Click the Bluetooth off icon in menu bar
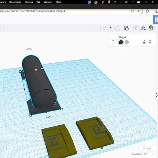 (x=133, y=2)
